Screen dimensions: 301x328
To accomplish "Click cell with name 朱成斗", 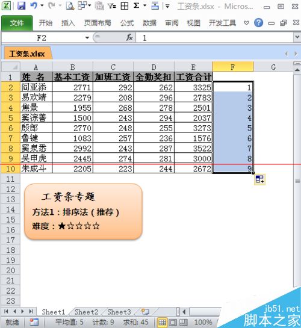I will point(36,169).
